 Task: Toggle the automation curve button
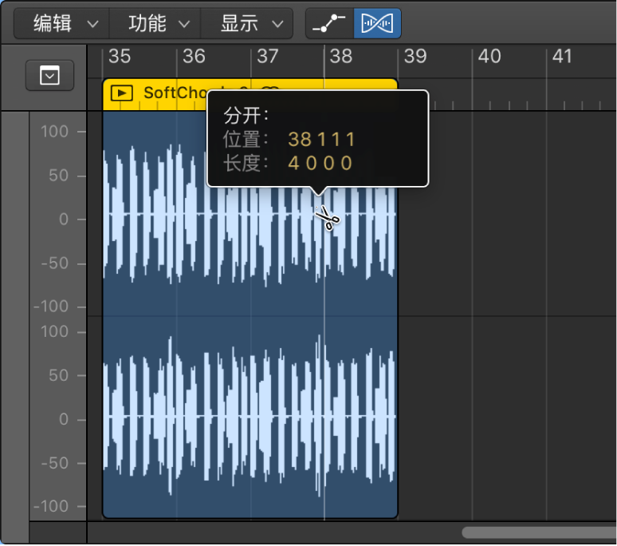(x=329, y=24)
